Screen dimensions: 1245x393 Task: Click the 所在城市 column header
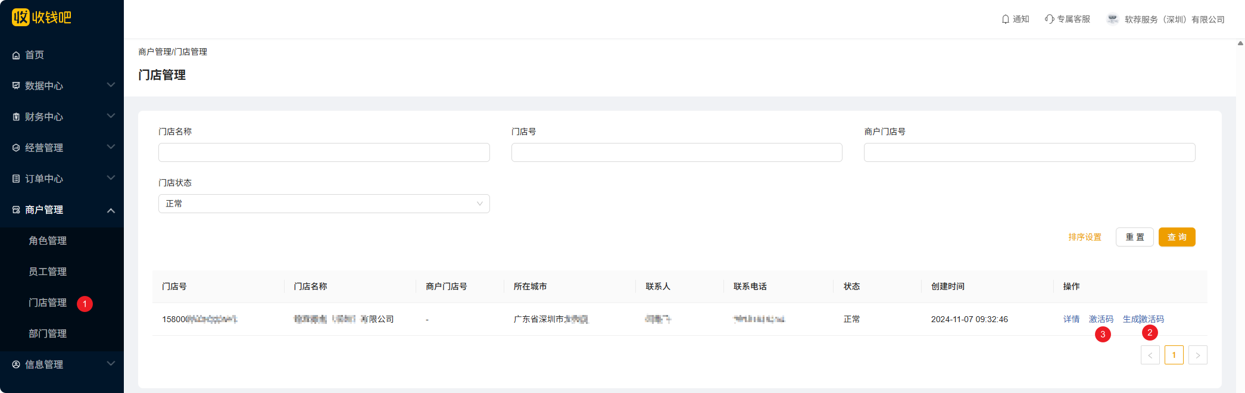[530, 286]
